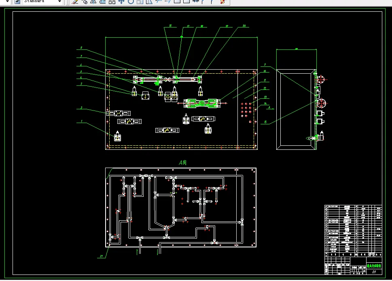
Task: Select the A-direction piping layout view
Action: point(181,207)
